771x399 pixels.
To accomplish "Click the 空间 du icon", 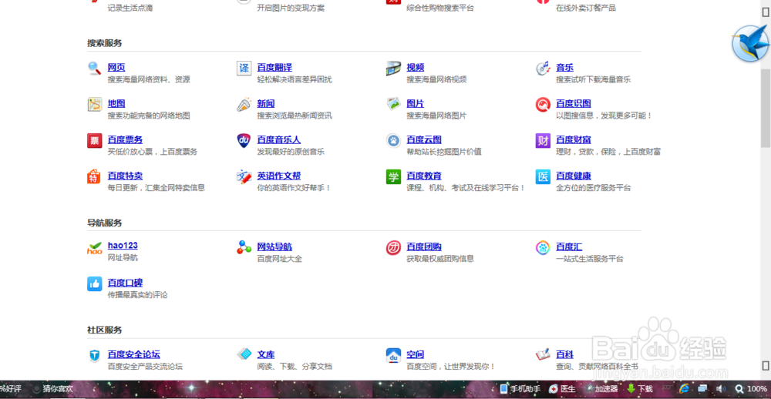I will click(393, 355).
